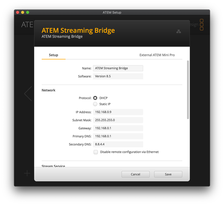This screenshot has width=224, height=205.
Task: Click the Subnet Mask field
Action: 118,120
